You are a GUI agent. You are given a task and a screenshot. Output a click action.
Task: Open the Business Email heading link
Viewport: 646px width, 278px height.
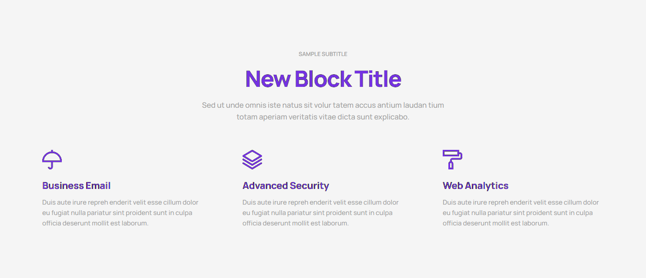coord(76,186)
